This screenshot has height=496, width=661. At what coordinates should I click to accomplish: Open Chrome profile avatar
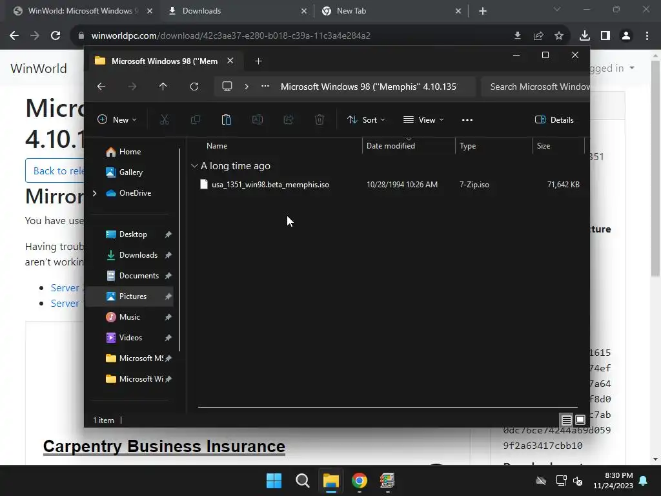click(626, 36)
